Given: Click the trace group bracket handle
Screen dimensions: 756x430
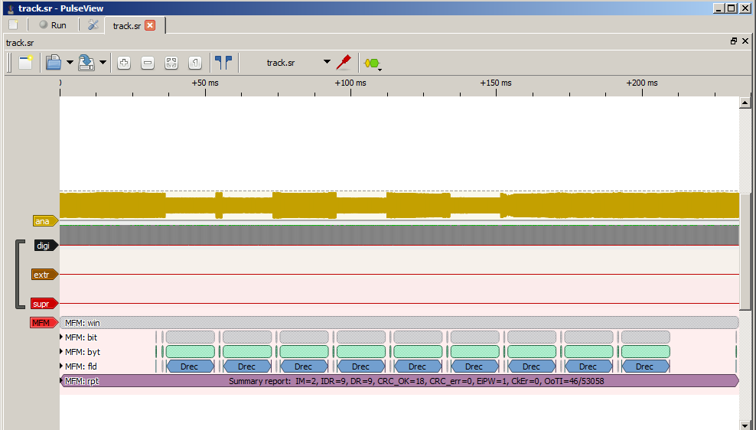Looking at the screenshot, I should (x=19, y=274).
